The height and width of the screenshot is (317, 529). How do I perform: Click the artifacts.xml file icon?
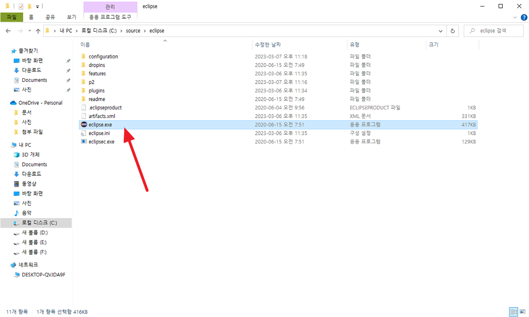click(x=84, y=116)
